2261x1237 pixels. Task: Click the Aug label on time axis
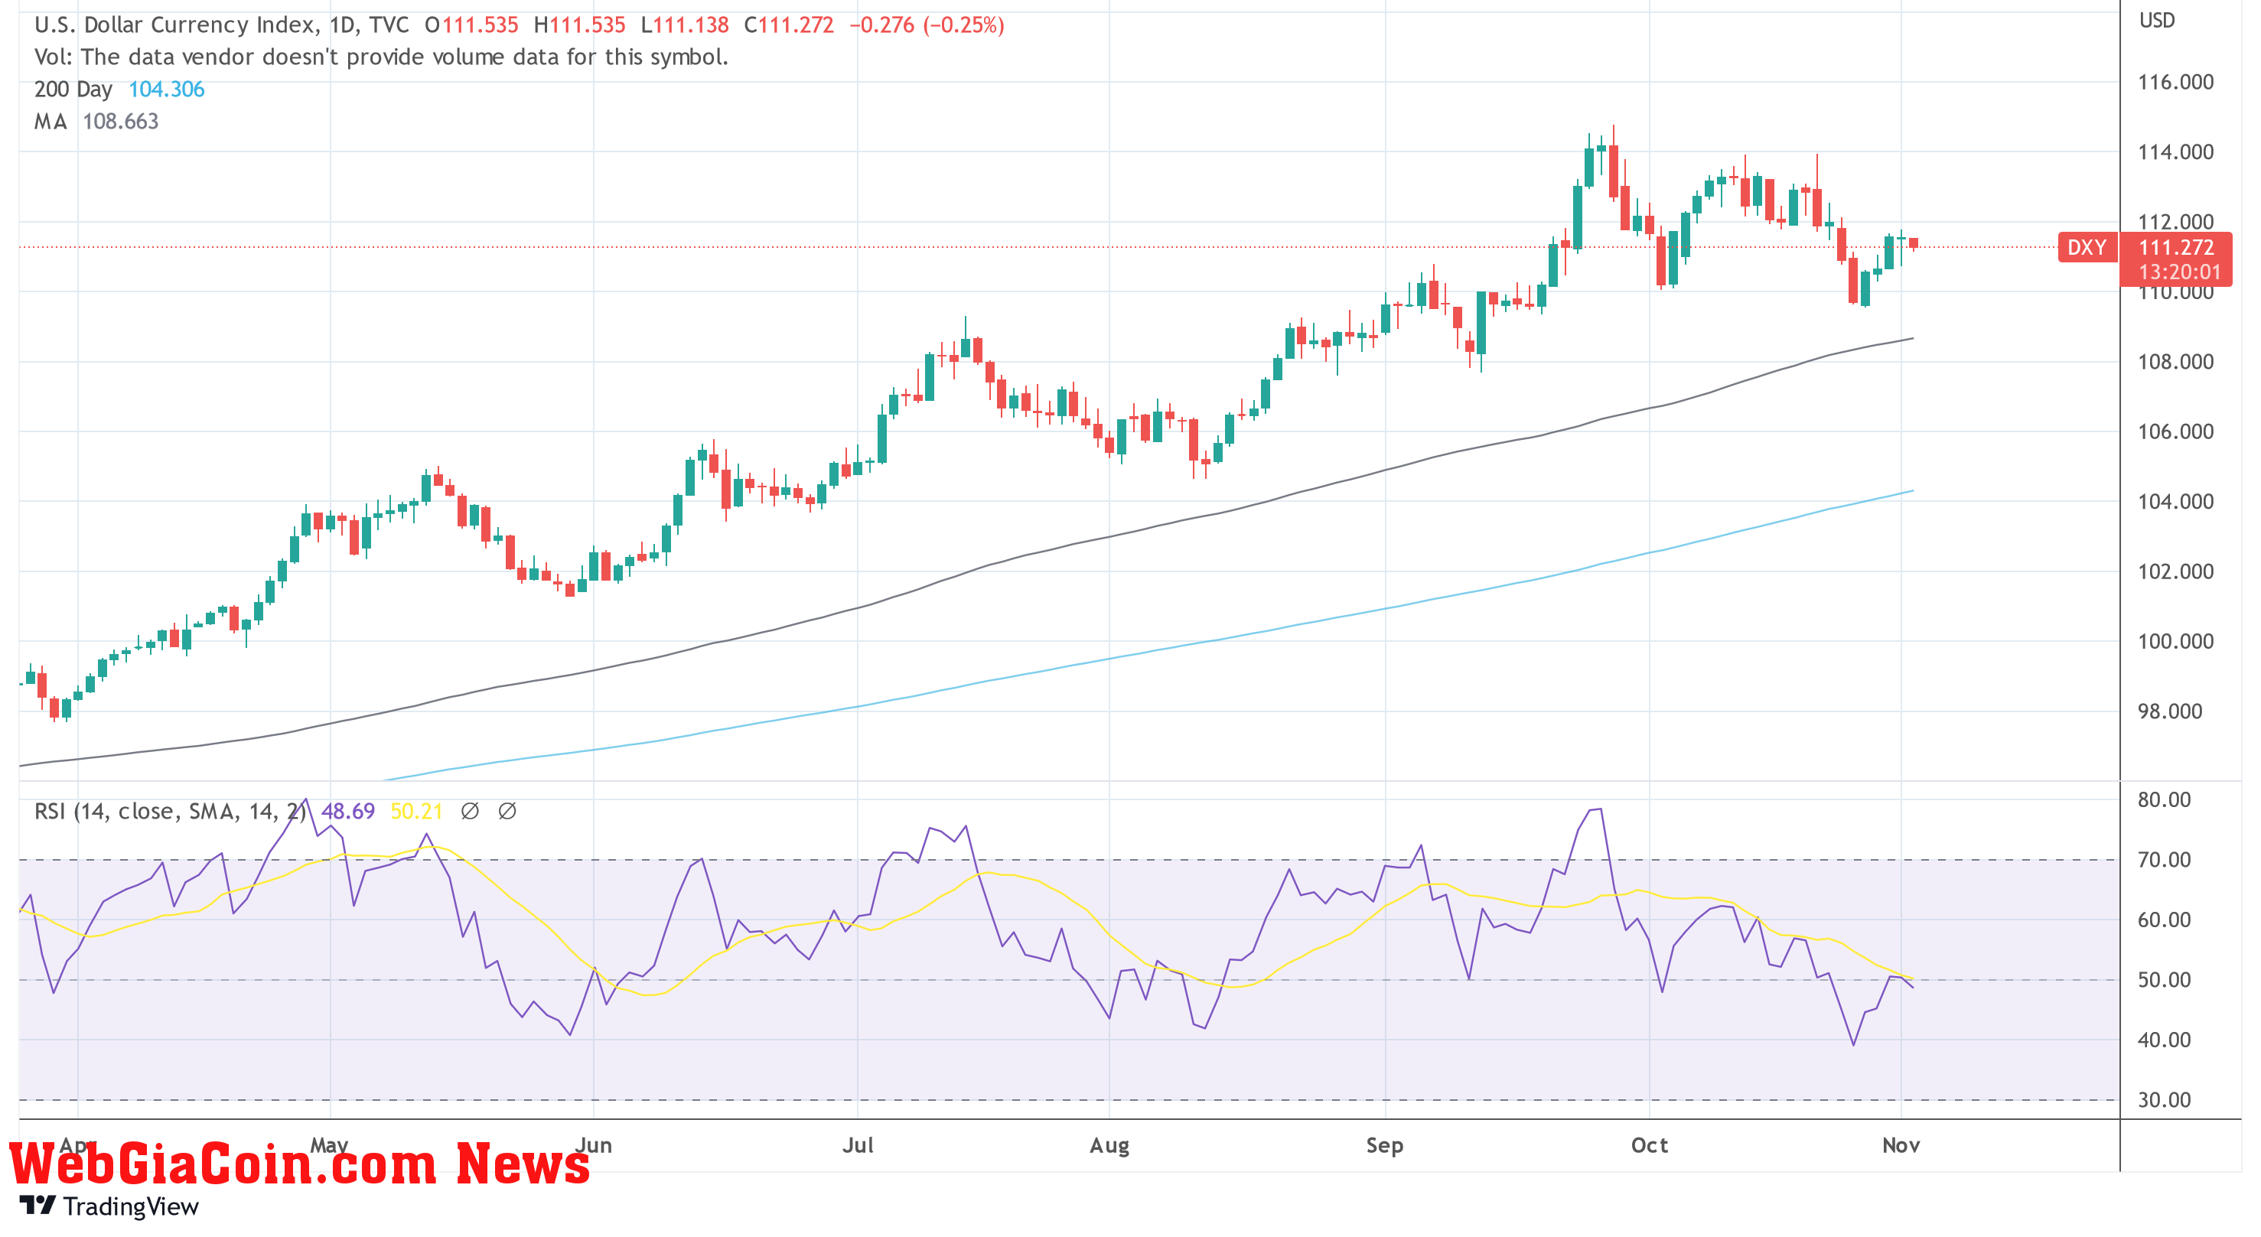[x=1109, y=1145]
